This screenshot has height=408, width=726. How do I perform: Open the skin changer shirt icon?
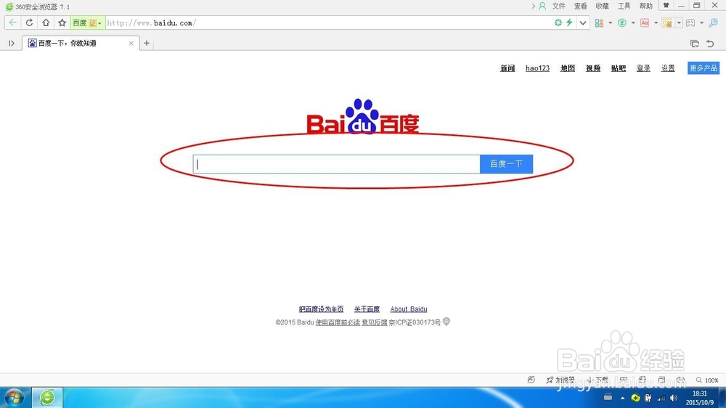click(x=666, y=6)
